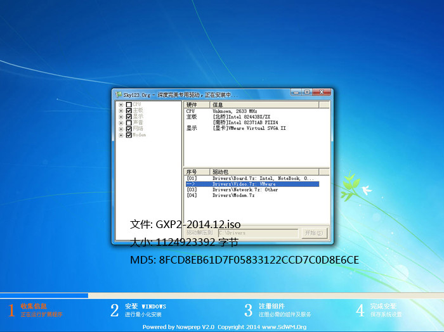The width and height of the screenshot is (444, 332).
Task: Check the 声音 driver checkbox
Action: tap(129, 123)
